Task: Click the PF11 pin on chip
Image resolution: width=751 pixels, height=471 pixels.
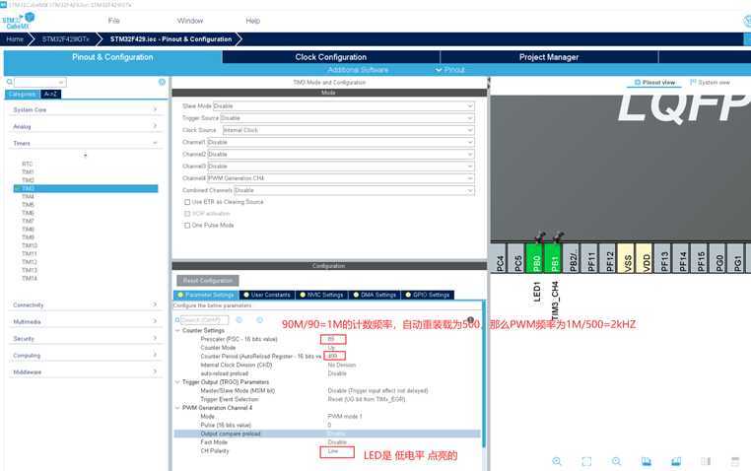Action: pyautogui.click(x=590, y=258)
